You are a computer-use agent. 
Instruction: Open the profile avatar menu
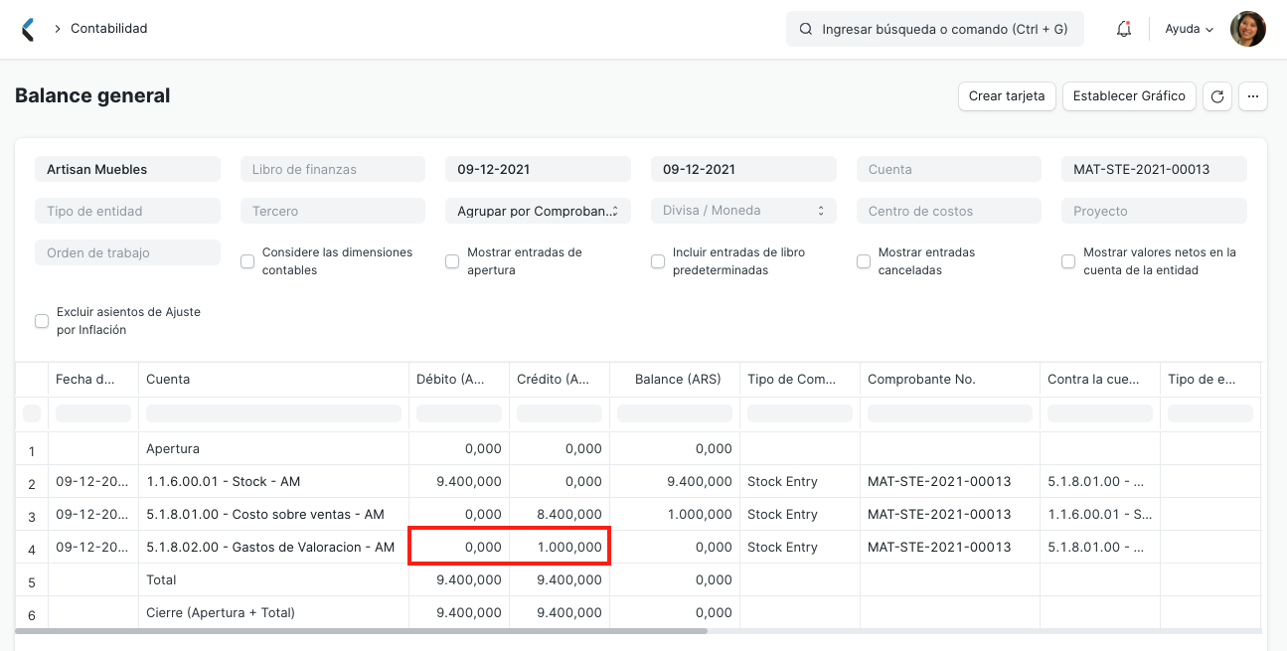(1247, 28)
